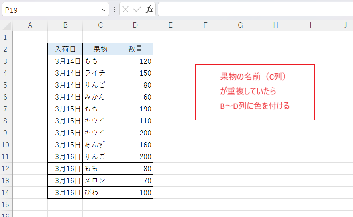Screen dimensions: 353x217
Task: Click the three-dot handle beside the Name Box
Action: click(114, 10)
